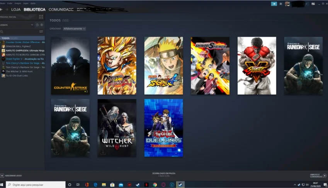
Task: Open the Street Fighter V cover
Action: coord(257,66)
